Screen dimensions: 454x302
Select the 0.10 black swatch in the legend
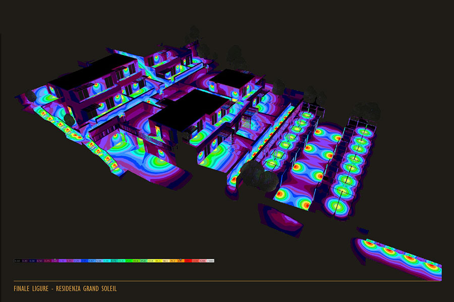tap(17, 261)
